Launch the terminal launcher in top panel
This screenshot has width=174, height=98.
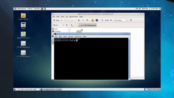coord(45,9)
